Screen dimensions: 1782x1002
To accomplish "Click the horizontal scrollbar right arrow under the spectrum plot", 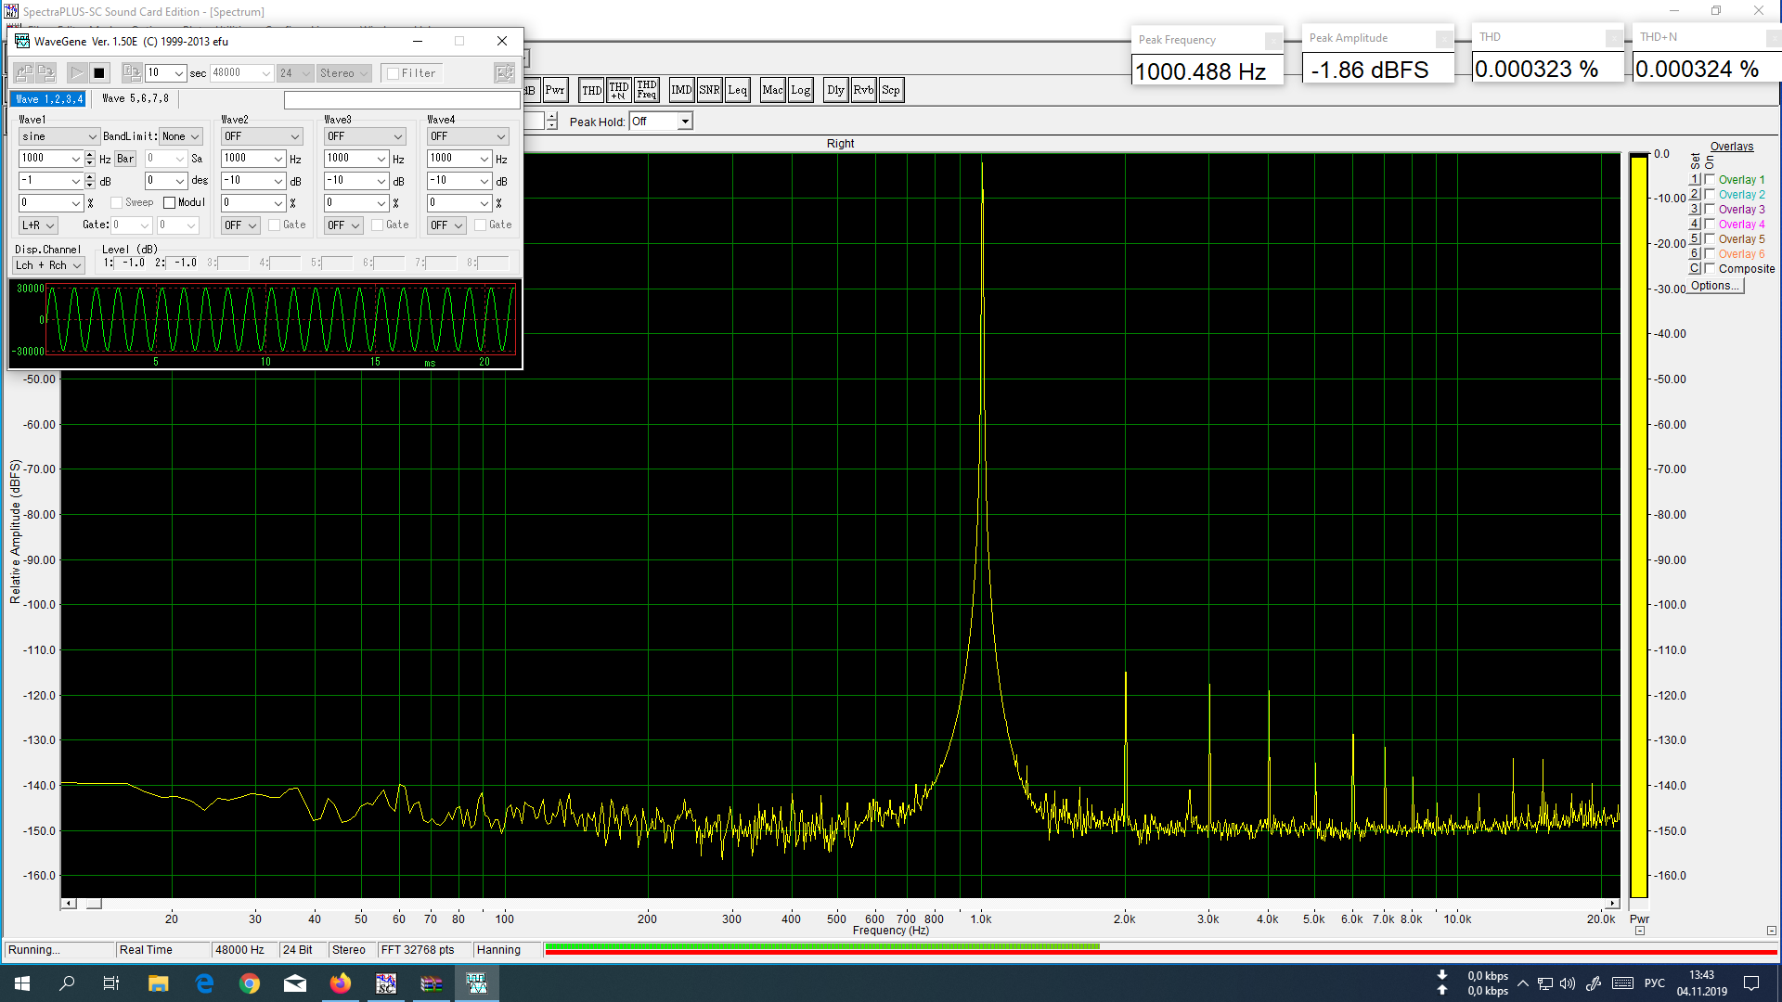I will (1613, 904).
